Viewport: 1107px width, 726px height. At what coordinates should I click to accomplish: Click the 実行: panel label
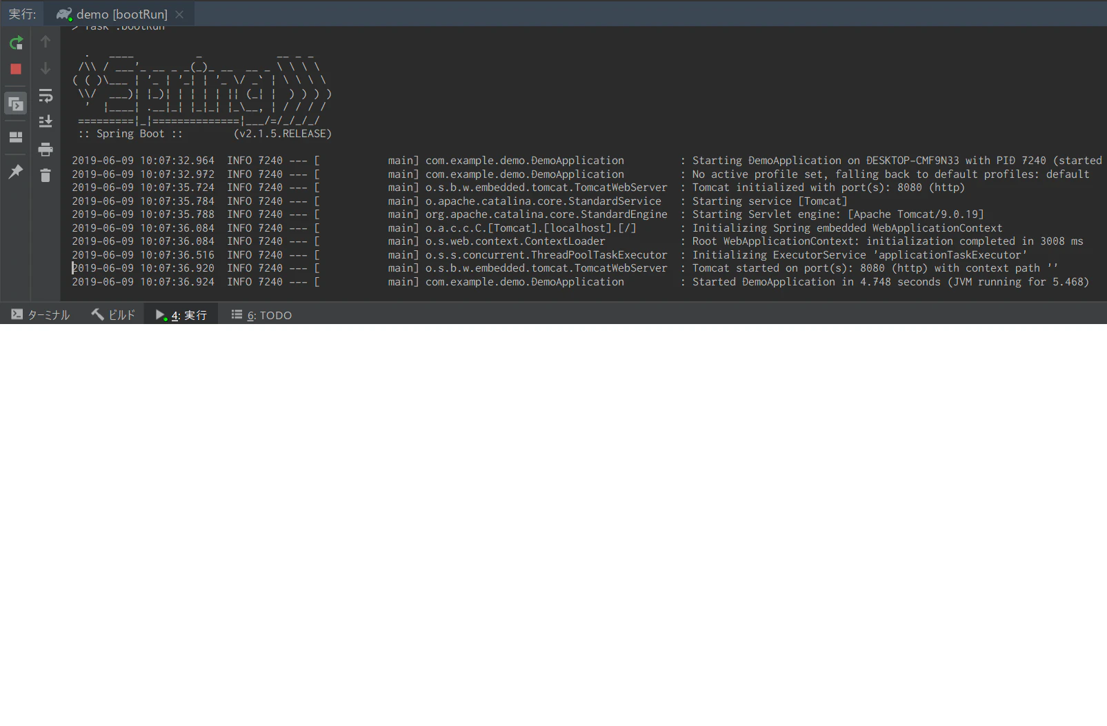point(22,14)
